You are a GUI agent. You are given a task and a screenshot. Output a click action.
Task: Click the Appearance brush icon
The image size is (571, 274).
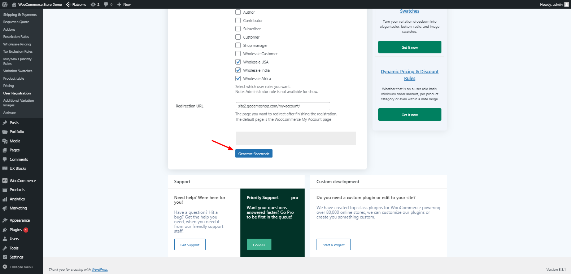(5, 220)
